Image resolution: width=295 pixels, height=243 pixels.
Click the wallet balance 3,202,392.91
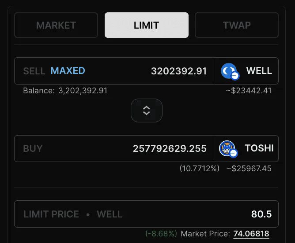coord(83,91)
